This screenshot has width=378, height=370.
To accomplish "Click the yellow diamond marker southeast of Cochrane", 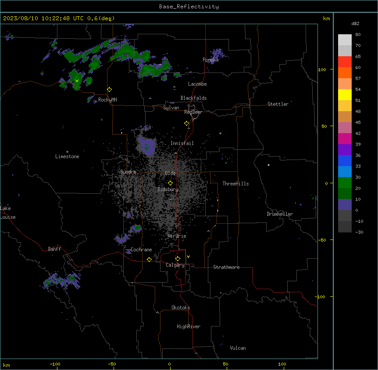I will (x=149, y=259).
